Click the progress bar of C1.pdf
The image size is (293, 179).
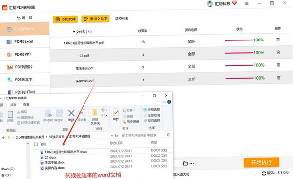(x=239, y=53)
